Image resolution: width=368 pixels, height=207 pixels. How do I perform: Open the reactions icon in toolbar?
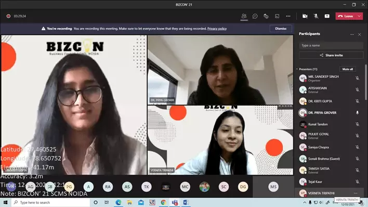click(x=266, y=16)
